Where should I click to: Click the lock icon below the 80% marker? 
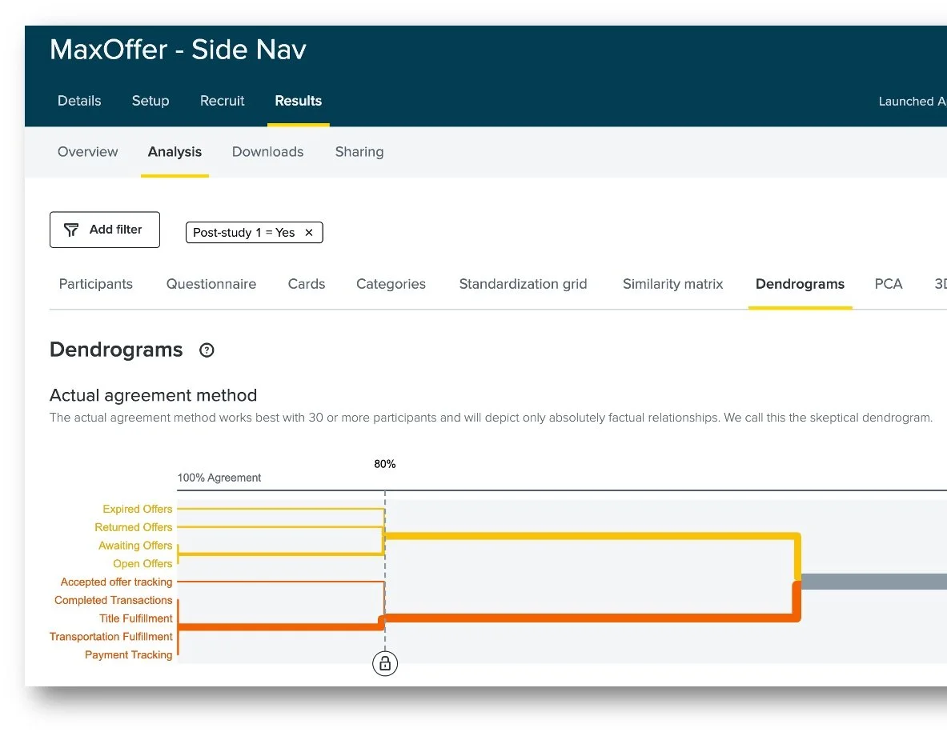tap(385, 664)
